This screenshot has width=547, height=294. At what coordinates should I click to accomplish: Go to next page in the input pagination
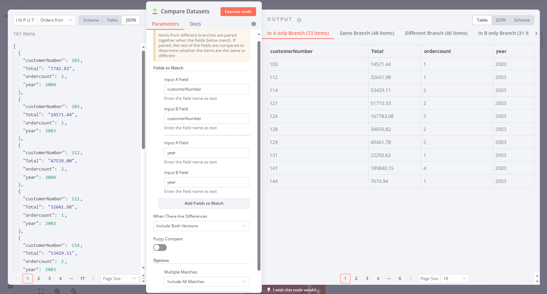tap(93, 279)
